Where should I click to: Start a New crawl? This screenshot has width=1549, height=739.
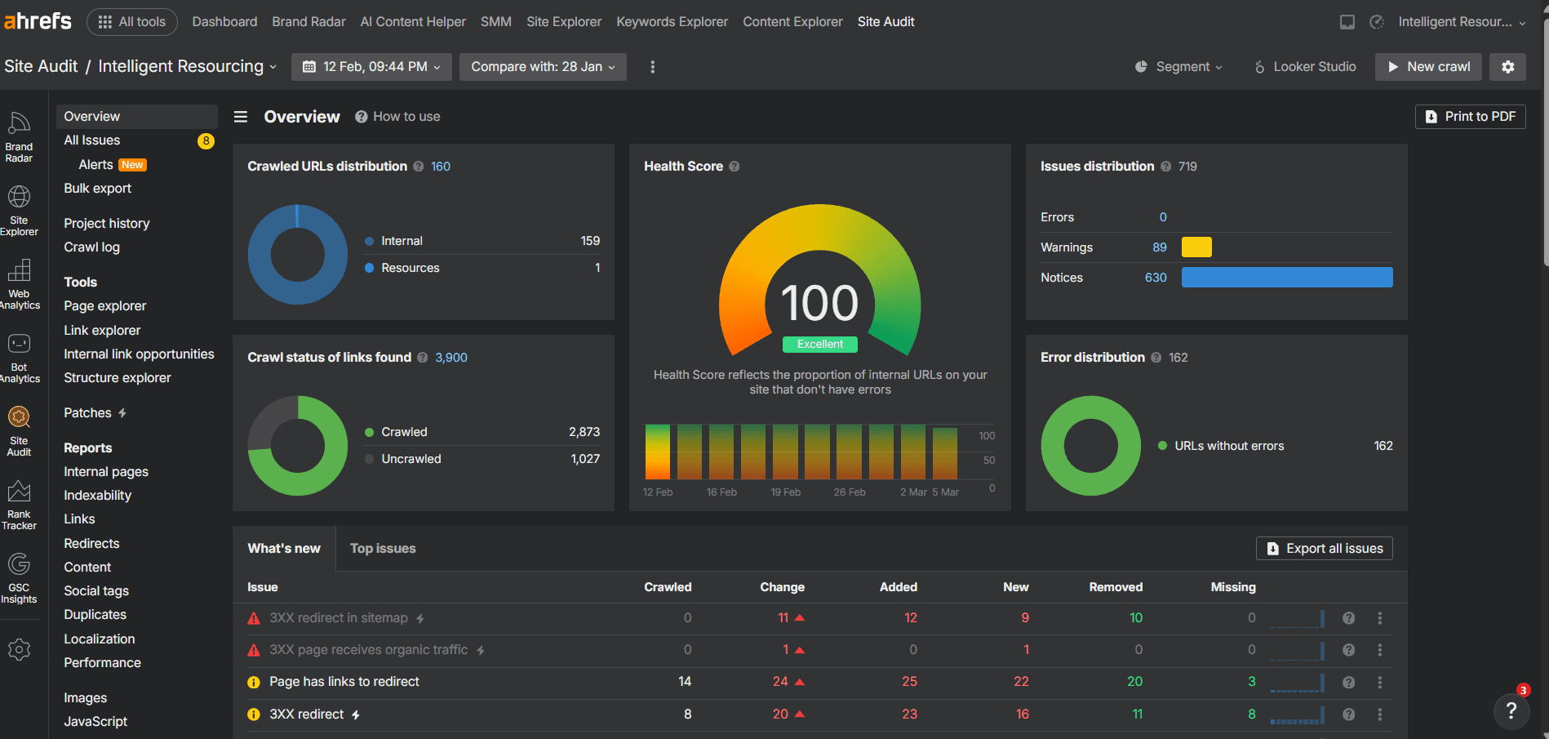click(1428, 66)
